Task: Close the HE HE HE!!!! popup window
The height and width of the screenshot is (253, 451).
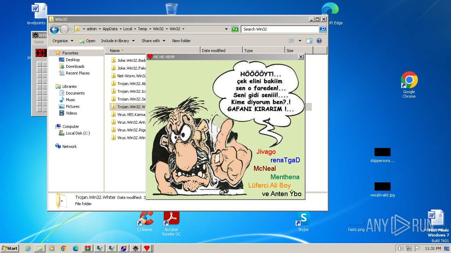Action: (301, 57)
